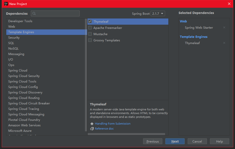Screen dimensions: 235x149
Task: Click Spring Web Starter in selected dependencies
Action: (x=199, y=28)
